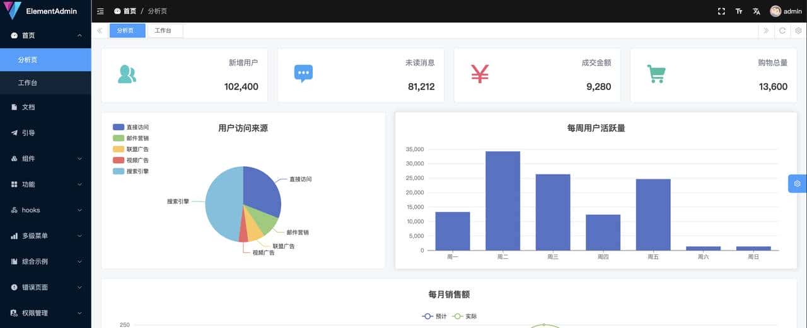The width and height of the screenshot is (807, 328).
Task: Click the 9,280 transaction amount value
Action: 599,87
